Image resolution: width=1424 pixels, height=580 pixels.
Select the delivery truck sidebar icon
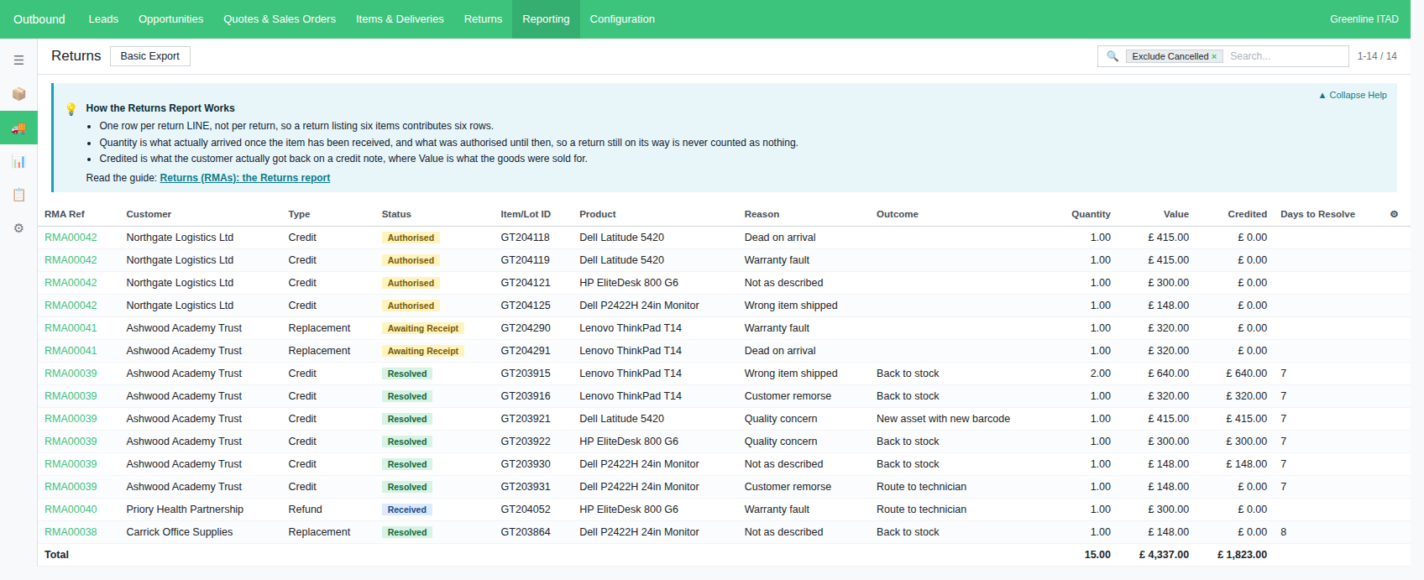click(x=18, y=128)
